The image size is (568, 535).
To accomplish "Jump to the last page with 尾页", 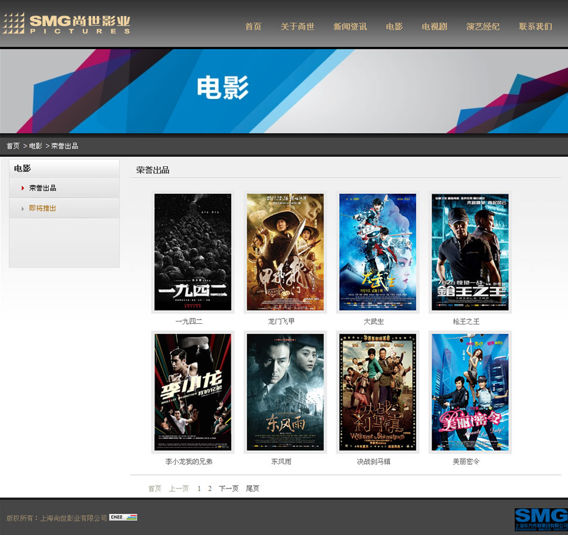I will 253,488.
